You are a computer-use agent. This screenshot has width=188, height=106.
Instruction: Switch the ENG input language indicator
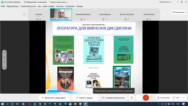[173, 104]
